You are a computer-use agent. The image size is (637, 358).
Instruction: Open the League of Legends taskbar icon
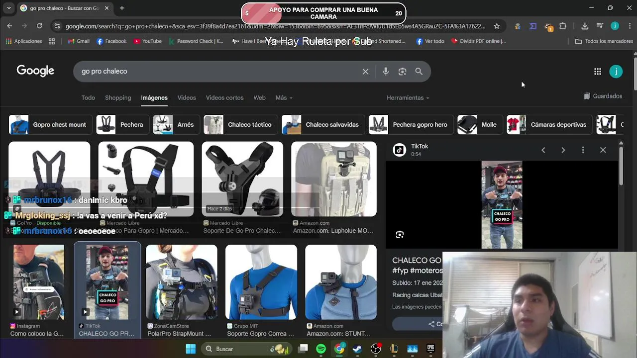point(394,349)
